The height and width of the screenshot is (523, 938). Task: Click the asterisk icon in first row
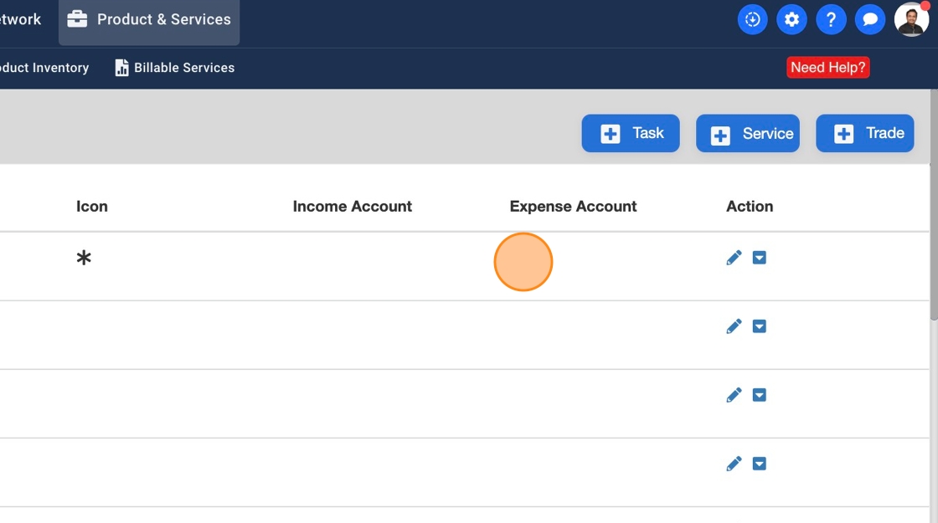click(x=84, y=258)
